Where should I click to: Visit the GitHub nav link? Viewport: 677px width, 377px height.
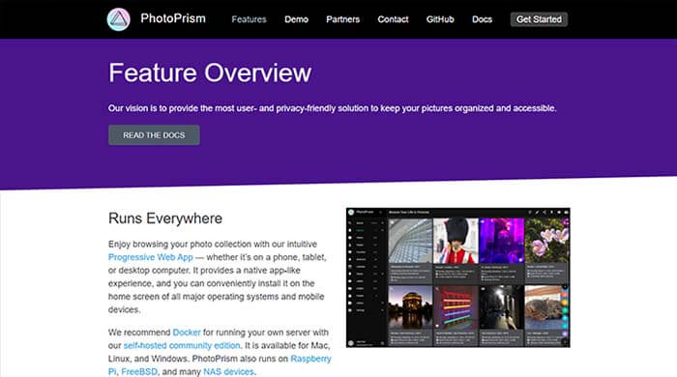(440, 19)
